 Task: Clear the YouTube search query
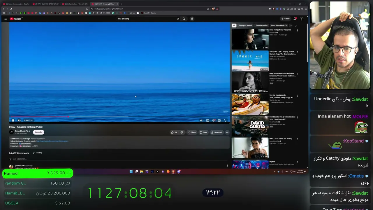pyautogui.click(x=178, y=19)
